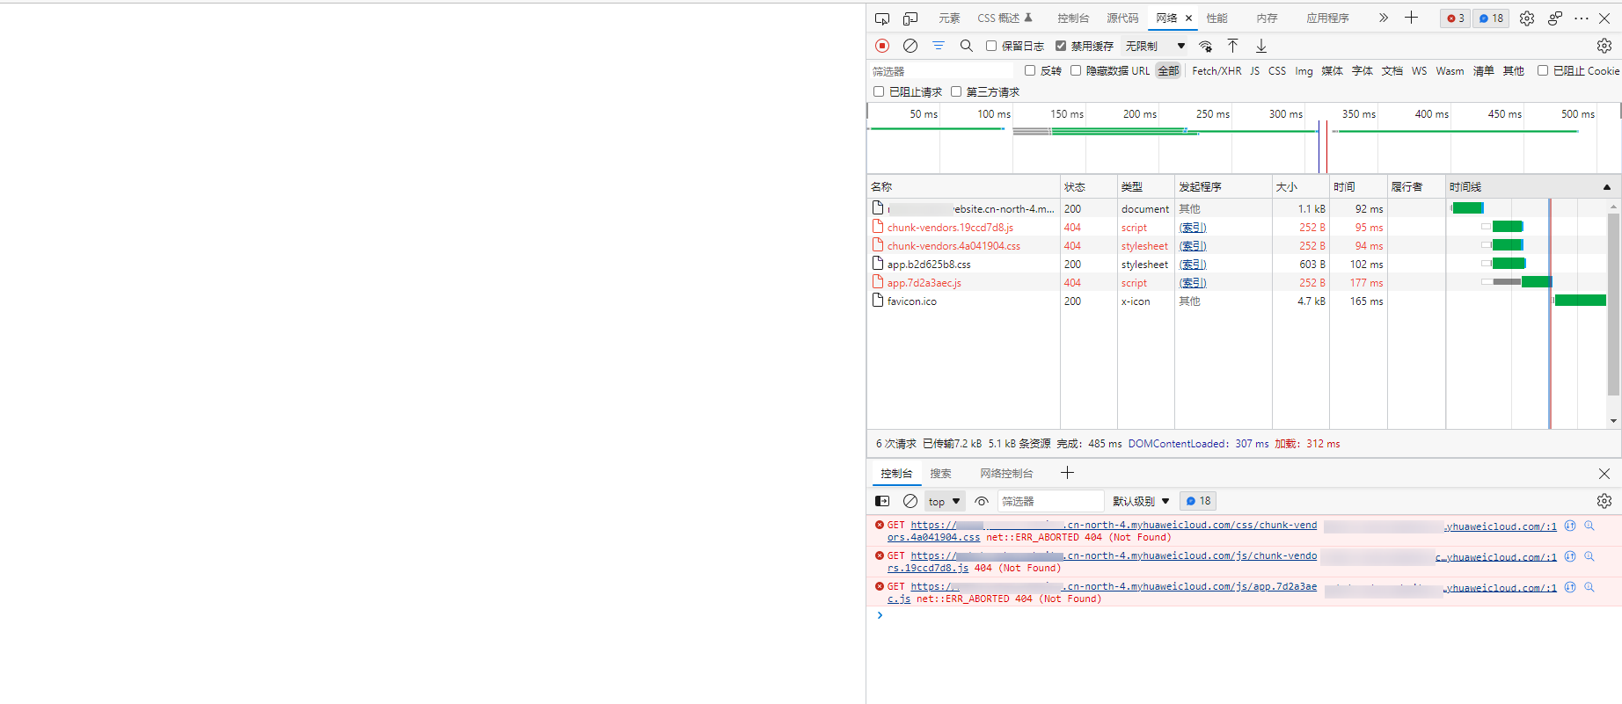
Task: Open console settings gear
Action: [1604, 501]
